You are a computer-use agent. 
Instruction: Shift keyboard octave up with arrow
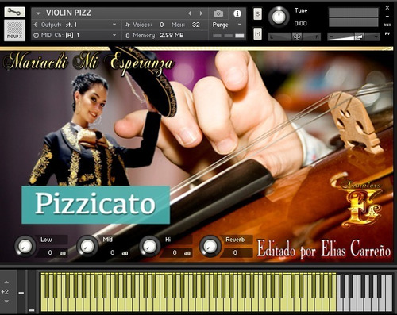point(6,282)
